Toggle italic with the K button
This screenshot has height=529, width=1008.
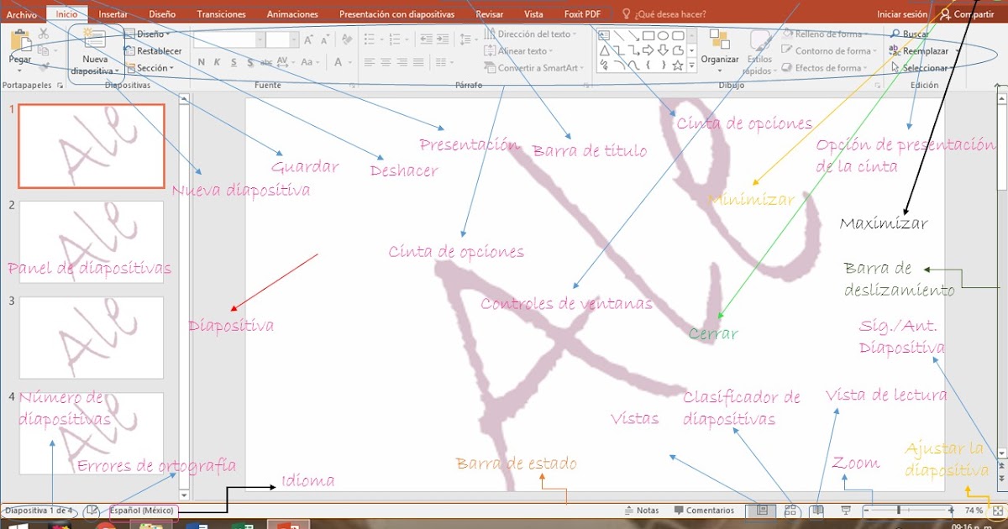point(215,62)
